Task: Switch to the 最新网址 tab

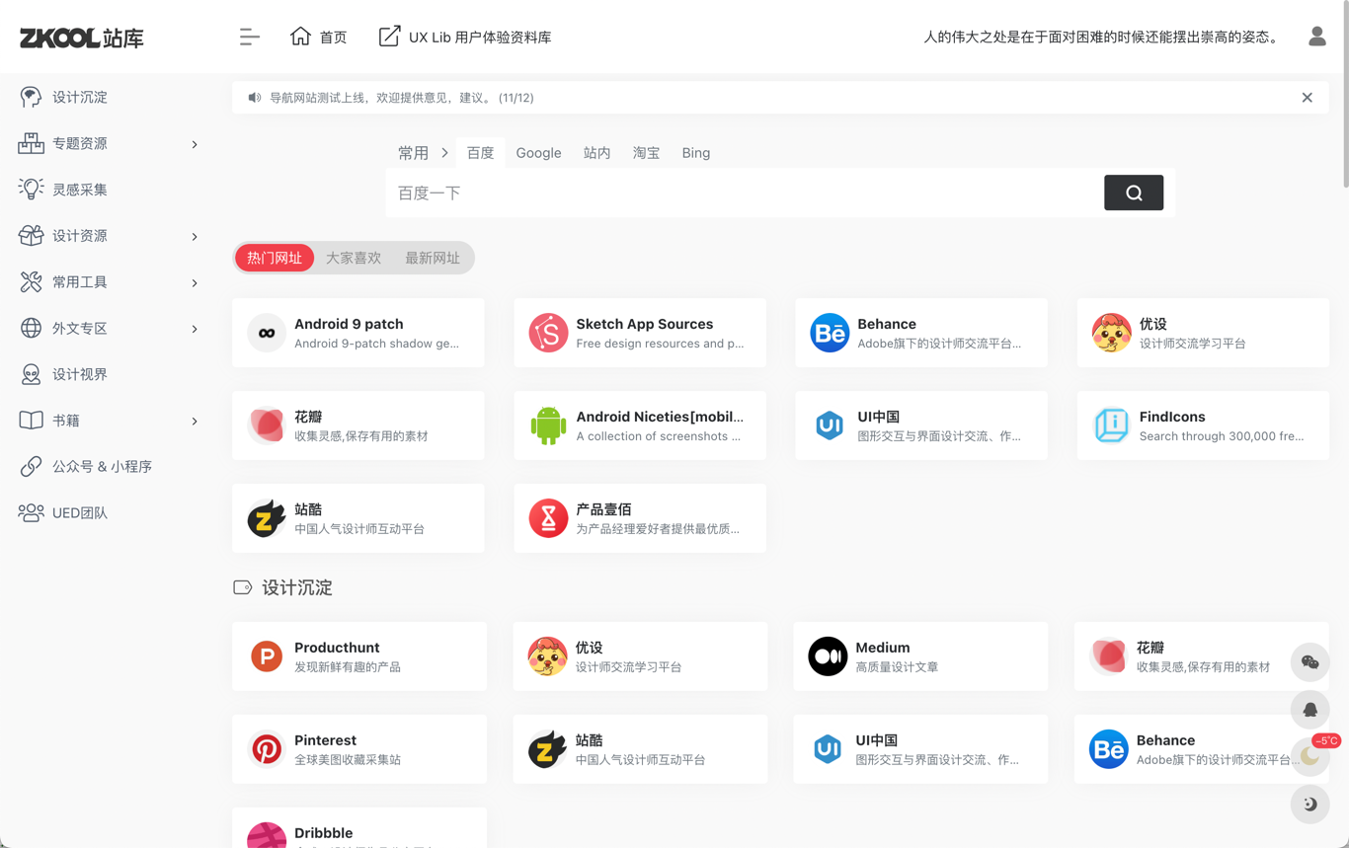Action: tap(433, 258)
